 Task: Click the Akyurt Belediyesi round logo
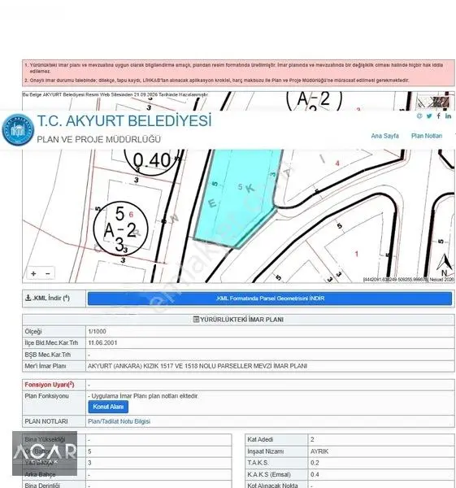[18, 129]
